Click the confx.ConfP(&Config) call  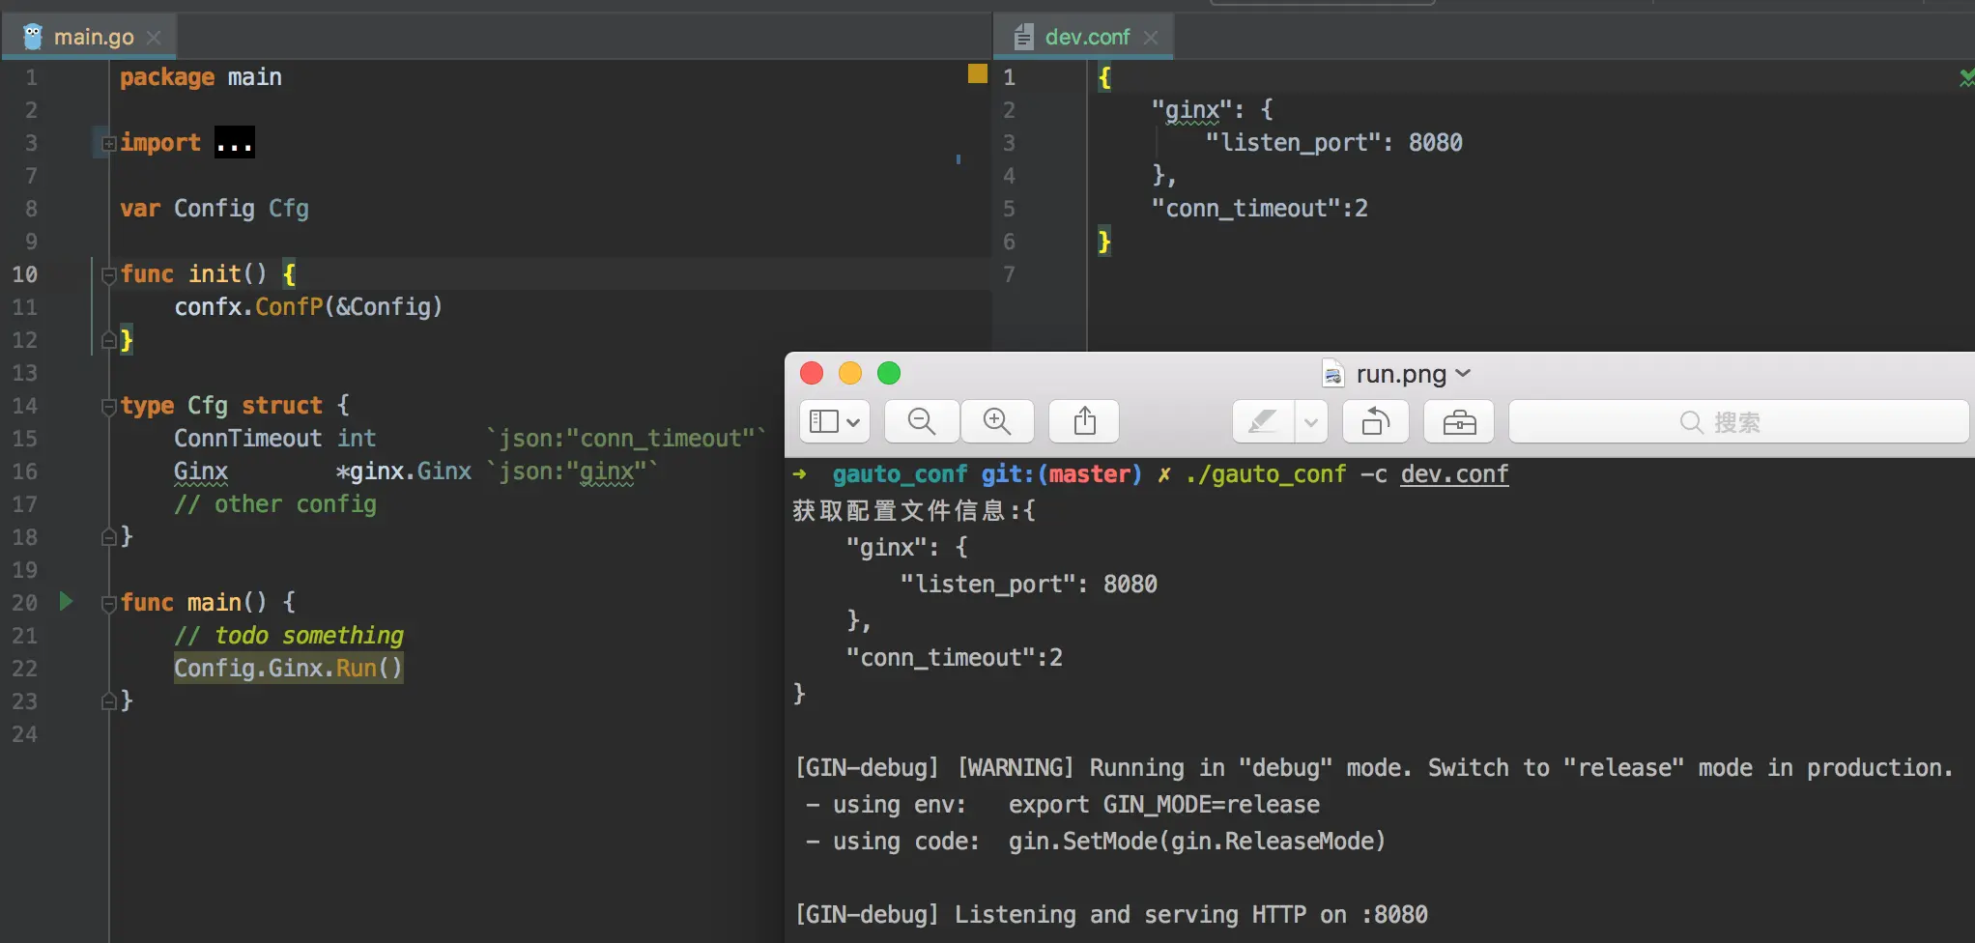tap(308, 307)
